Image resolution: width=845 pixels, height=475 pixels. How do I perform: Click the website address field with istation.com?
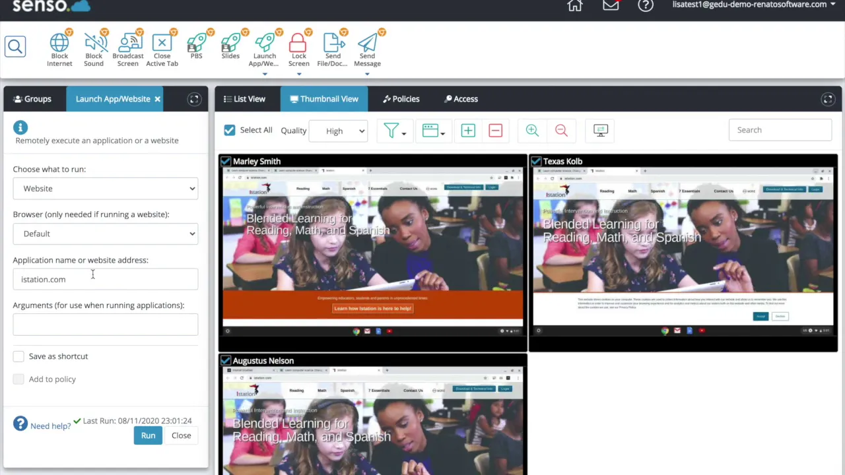106,279
